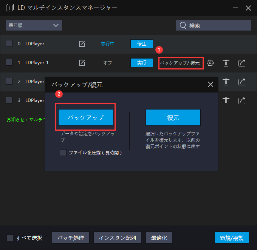
Task: Select the LDPlayer-1 instance name
Action: (x=37, y=63)
